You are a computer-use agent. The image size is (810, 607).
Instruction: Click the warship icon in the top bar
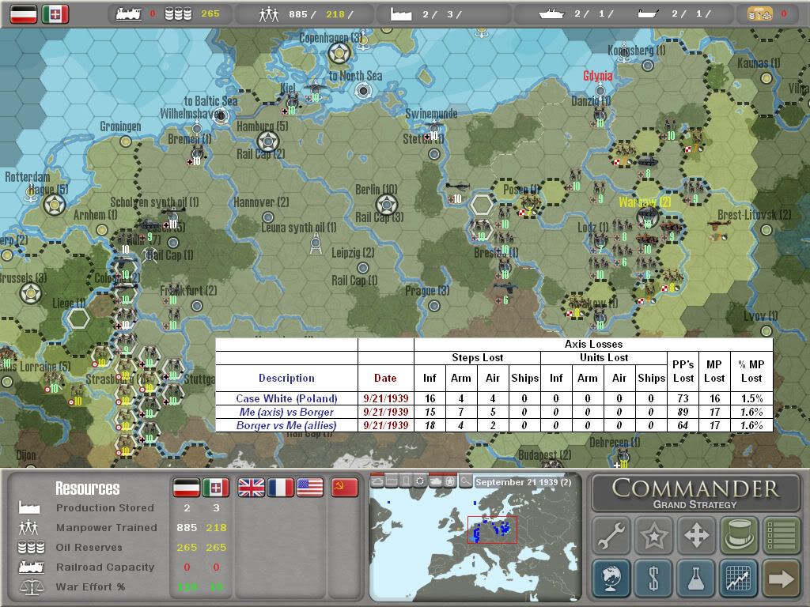tap(551, 14)
